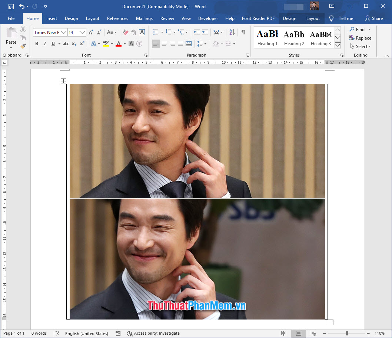Toggle Show/Hide paragraph marks

[243, 33]
